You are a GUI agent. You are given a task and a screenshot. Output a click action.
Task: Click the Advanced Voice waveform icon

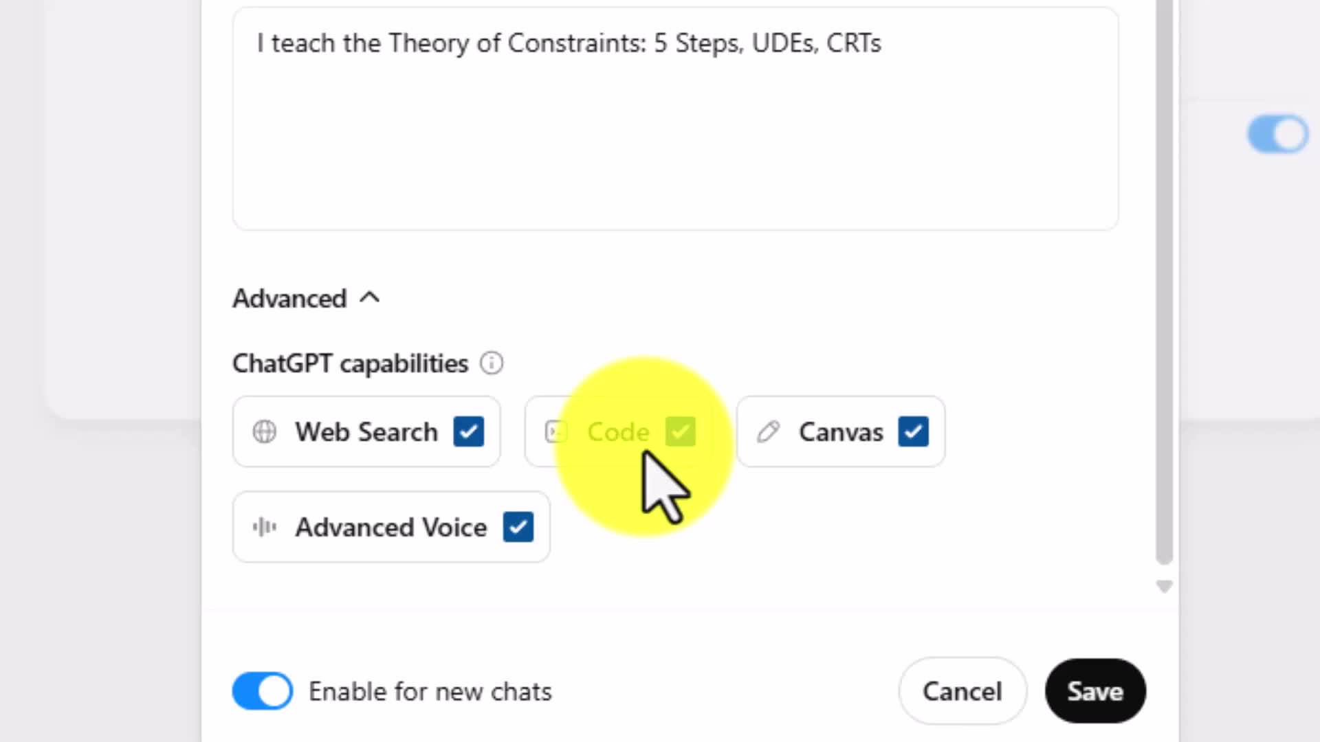click(x=264, y=527)
